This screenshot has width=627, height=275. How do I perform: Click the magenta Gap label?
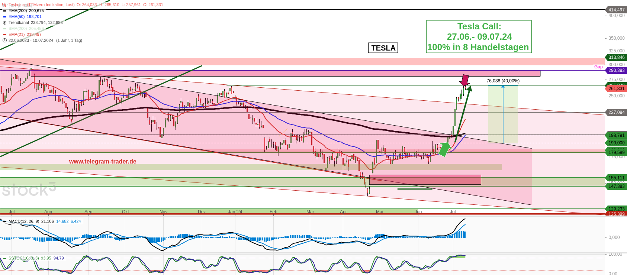point(598,67)
